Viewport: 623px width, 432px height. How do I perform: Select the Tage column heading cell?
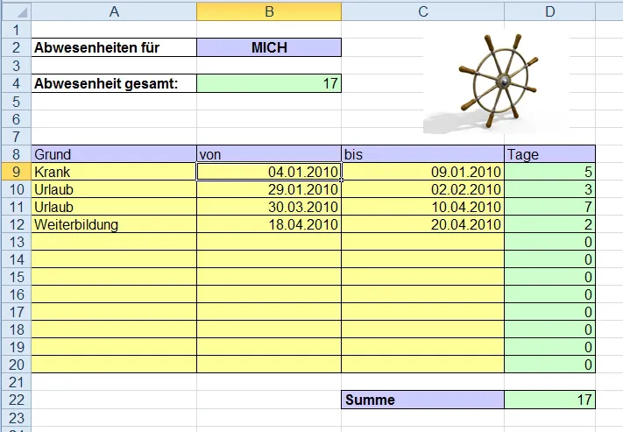point(549,154)
